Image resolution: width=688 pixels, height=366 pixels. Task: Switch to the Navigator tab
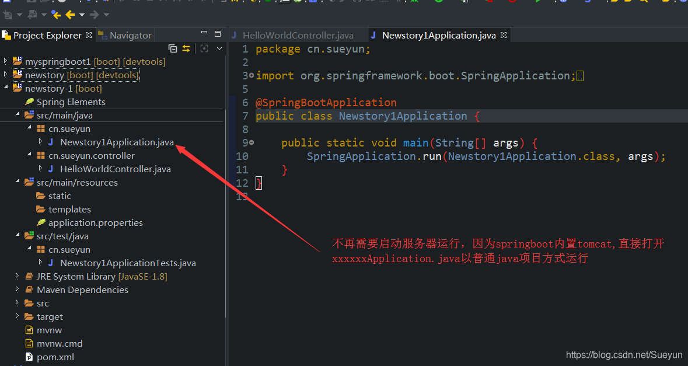tap(125, 35)
